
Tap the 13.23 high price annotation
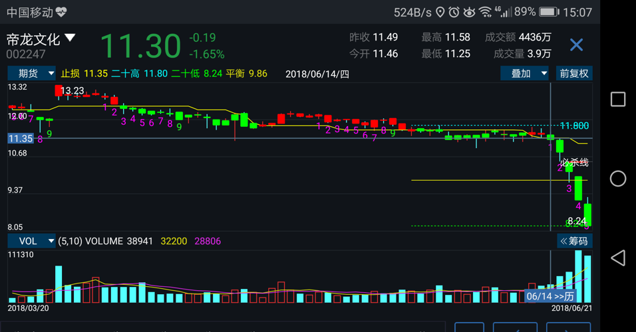[x=73, y=91]
